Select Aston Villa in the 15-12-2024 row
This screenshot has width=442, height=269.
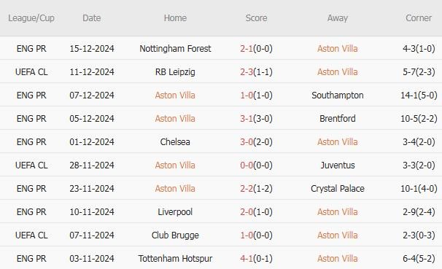[338, 49]
